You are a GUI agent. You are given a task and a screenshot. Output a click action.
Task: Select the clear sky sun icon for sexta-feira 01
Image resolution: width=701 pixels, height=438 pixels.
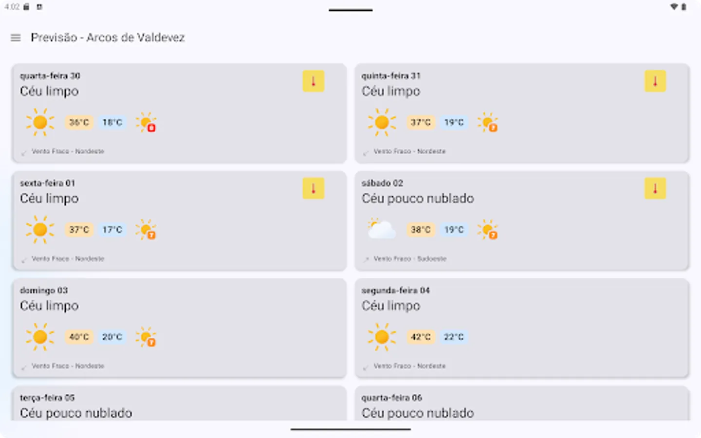[40, 229]
